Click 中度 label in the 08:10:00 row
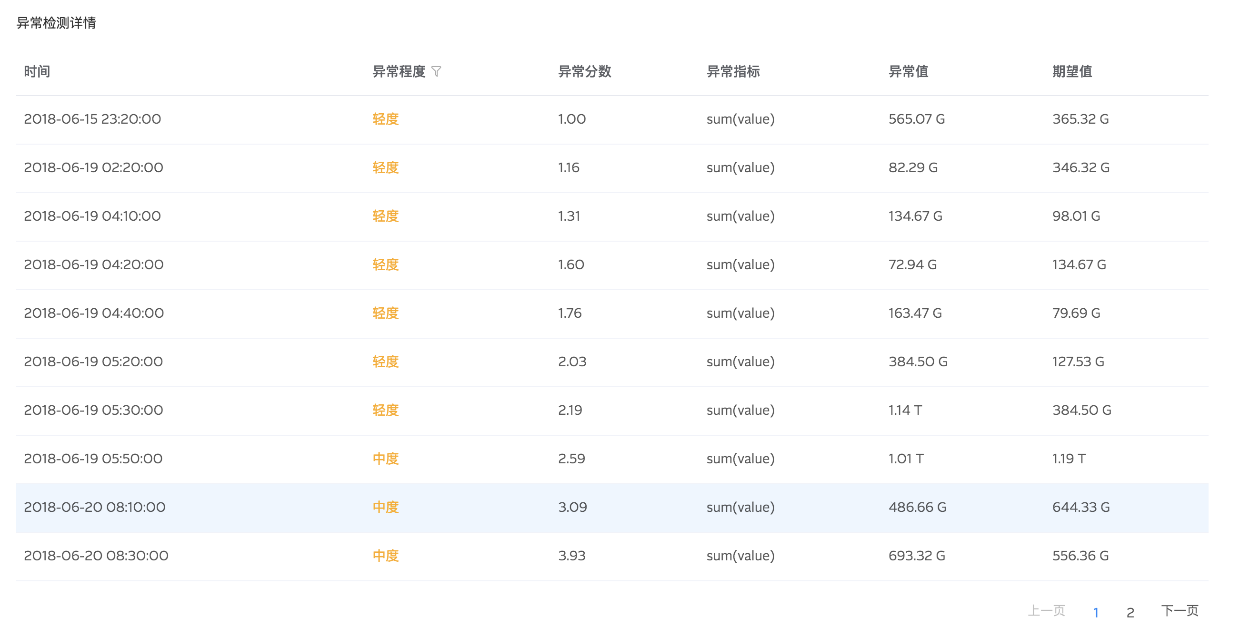The width and height of the screenshot is (1240, 626). [x=386, y=507]
